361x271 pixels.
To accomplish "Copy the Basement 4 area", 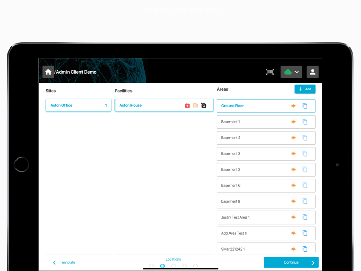I will (305, 138).
